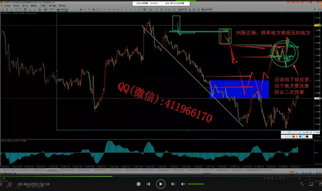Pick the blue annotation color
The width and height of the screenshot is (322, 191).
pyautogui.click(x=300, y=136)
